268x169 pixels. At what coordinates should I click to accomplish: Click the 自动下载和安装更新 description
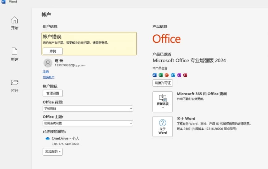(x=191, y=99)
